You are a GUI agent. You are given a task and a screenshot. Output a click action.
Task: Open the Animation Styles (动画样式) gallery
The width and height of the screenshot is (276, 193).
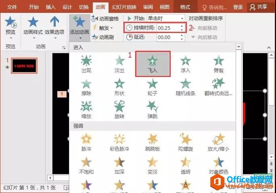pos(33,27)
